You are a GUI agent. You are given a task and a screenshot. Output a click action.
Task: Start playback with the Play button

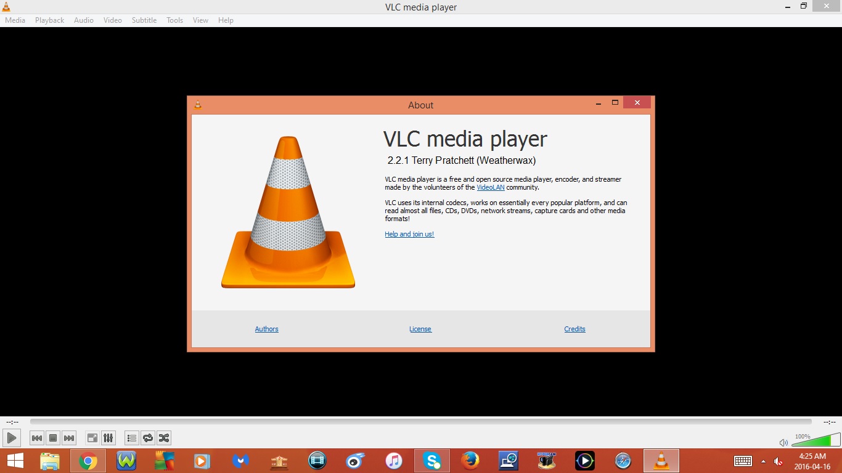(x=11, y=438)
